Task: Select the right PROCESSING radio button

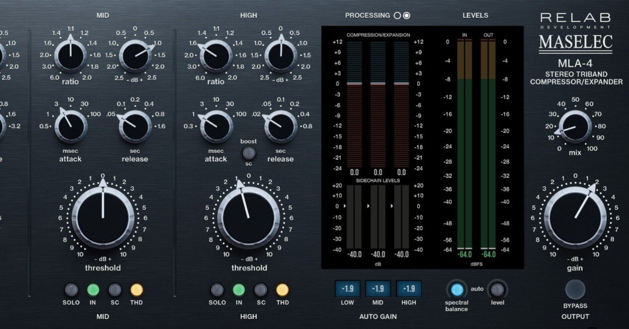Action: point(407,15)
